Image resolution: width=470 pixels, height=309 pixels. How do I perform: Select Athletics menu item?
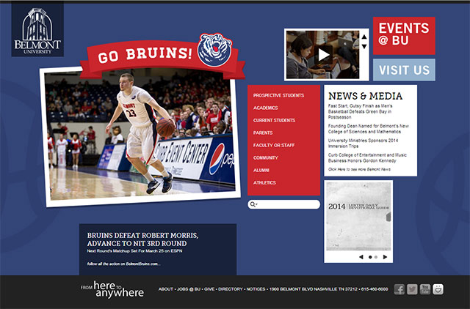[x=264, y=182]
